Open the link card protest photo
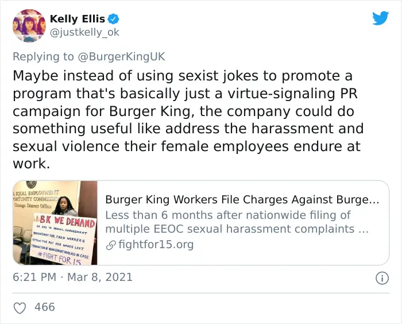The width and height of the screenshot is (402, 324). (x=55, y=223)
